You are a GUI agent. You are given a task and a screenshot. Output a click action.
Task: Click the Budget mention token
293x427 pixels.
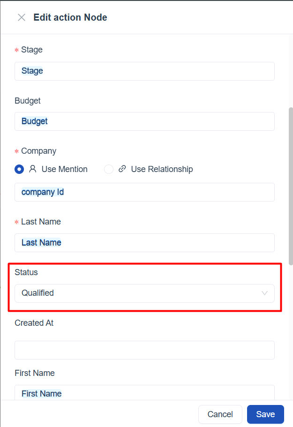coord(34,121)
